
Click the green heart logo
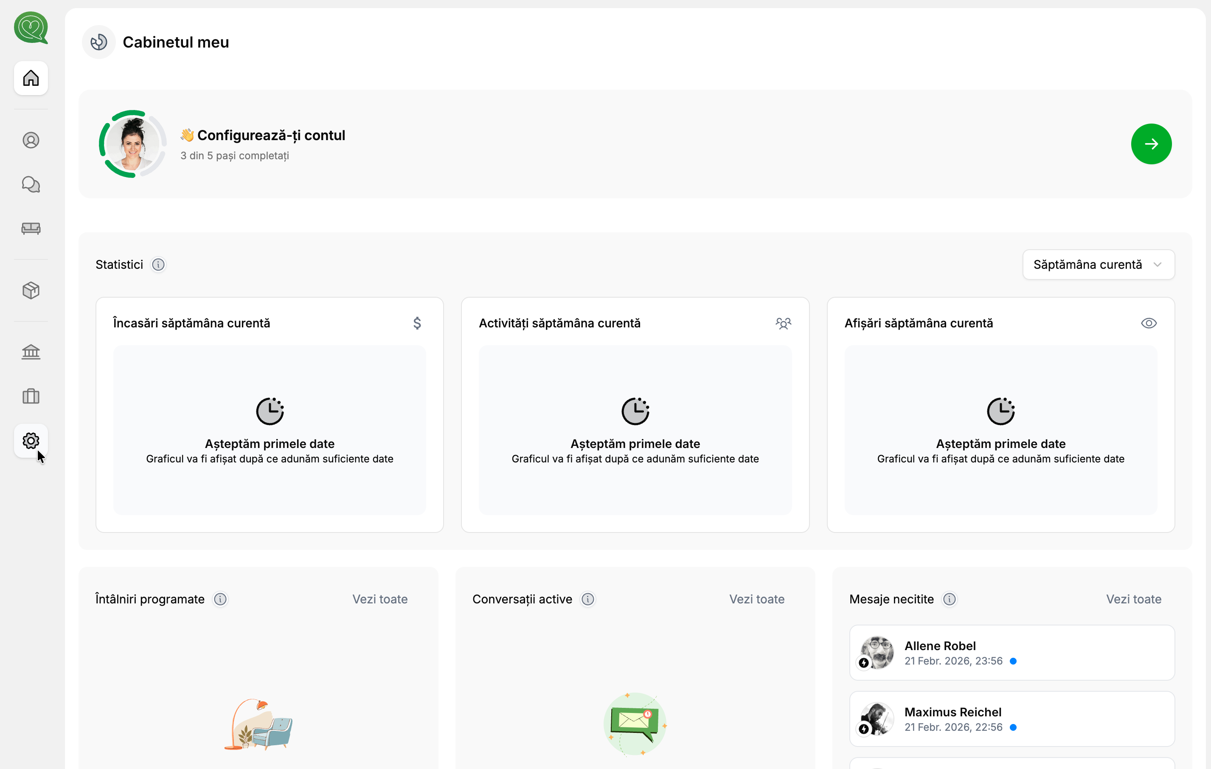coord(31,28)
